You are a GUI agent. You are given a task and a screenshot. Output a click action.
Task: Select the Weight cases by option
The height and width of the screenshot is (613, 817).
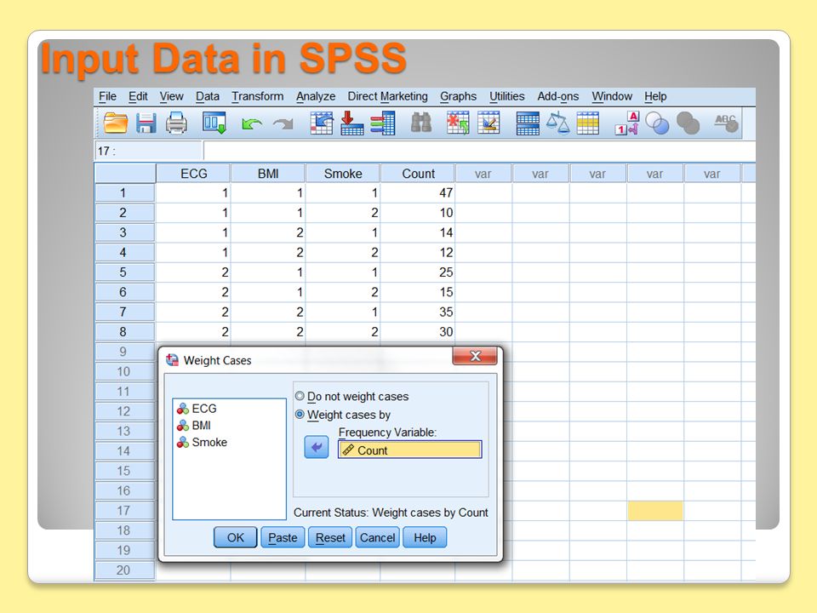pyautogui.click(x=343, y=415)
